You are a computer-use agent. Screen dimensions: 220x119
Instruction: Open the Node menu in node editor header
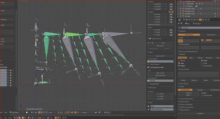point(10,118)
